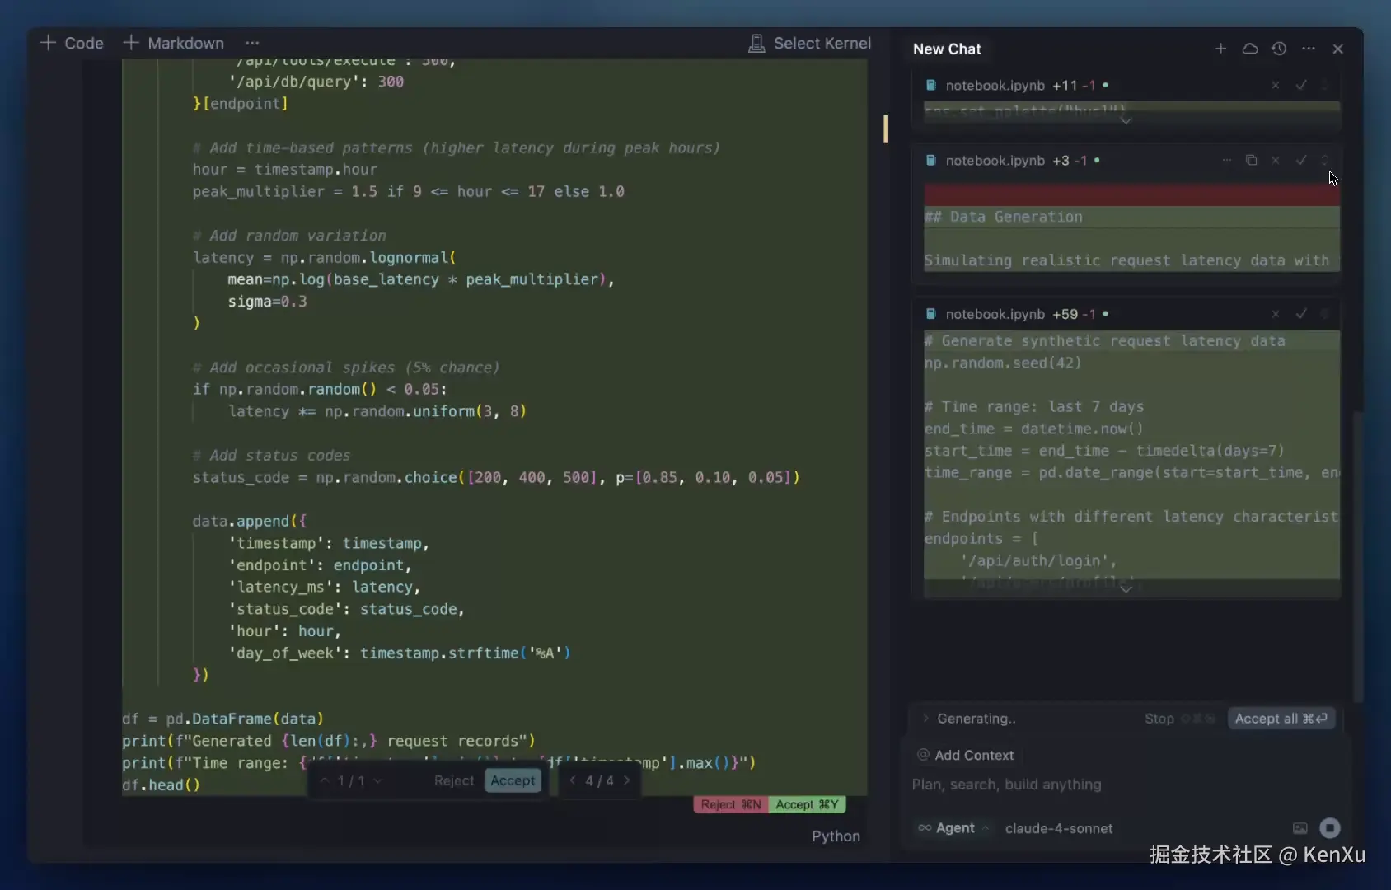Viewport: 1391px width, 890px height.
Task: Expand the notebook.ipynb +11 -1 diff preview
Action: click(1126, 120)
